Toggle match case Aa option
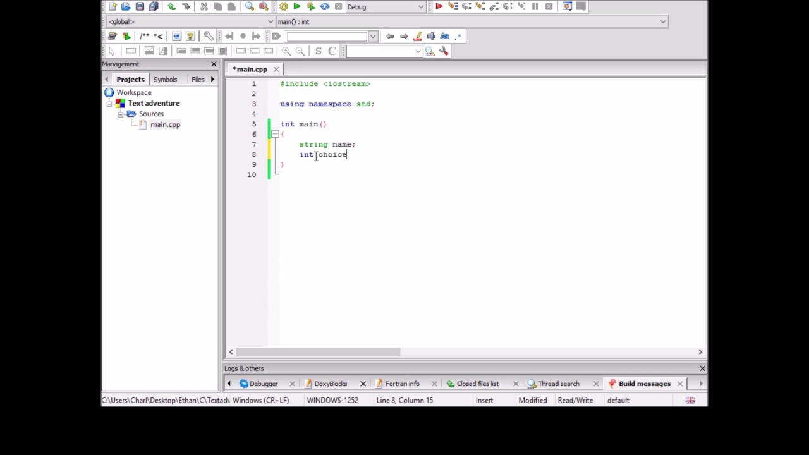Screen dimensions: 809x455 [444, 36]
